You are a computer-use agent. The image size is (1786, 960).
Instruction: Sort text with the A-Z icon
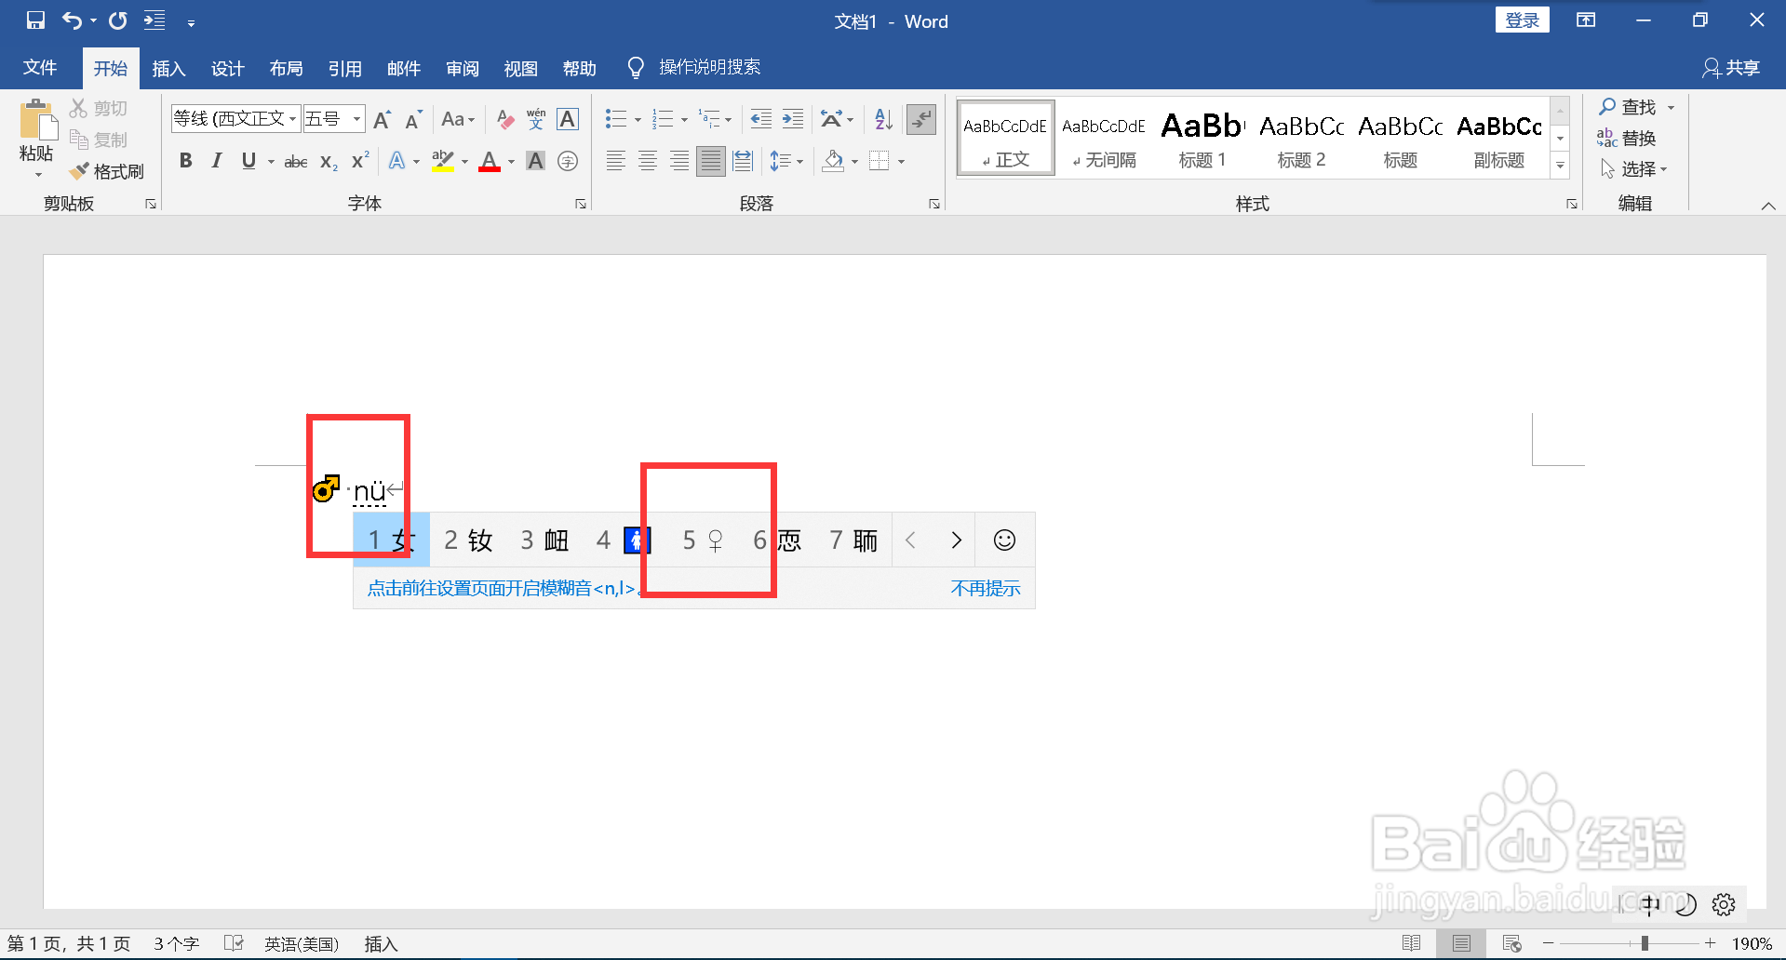tap(883, 119)
